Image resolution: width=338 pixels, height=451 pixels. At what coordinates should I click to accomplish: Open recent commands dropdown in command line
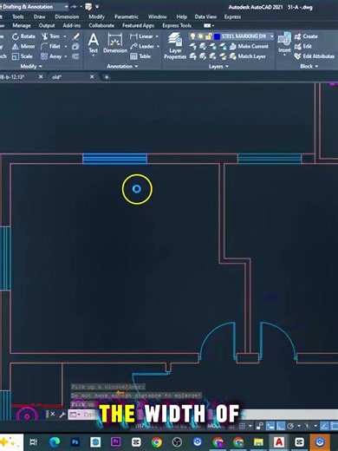coord(75,415)
